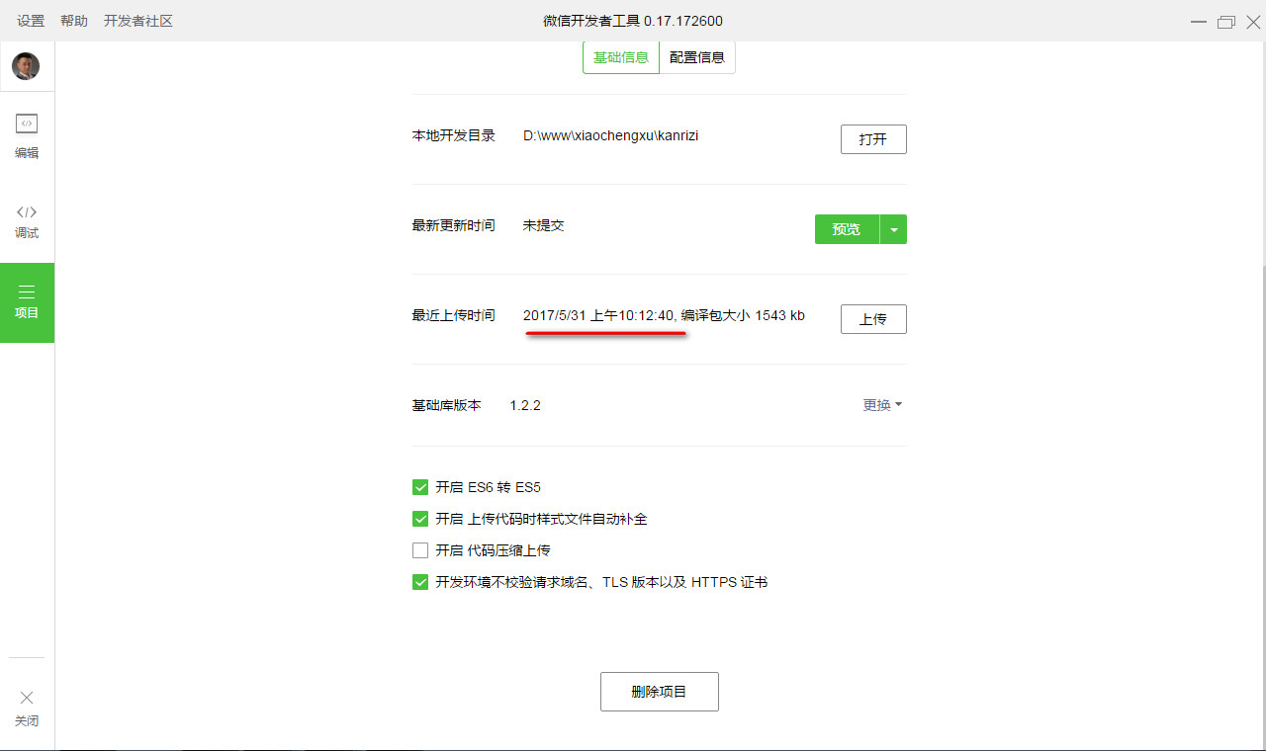Viewport: 1266px width, 751px height.
Task: Click the upload time 2017/5/31 上午10:12:40 text
Action: 597,315
